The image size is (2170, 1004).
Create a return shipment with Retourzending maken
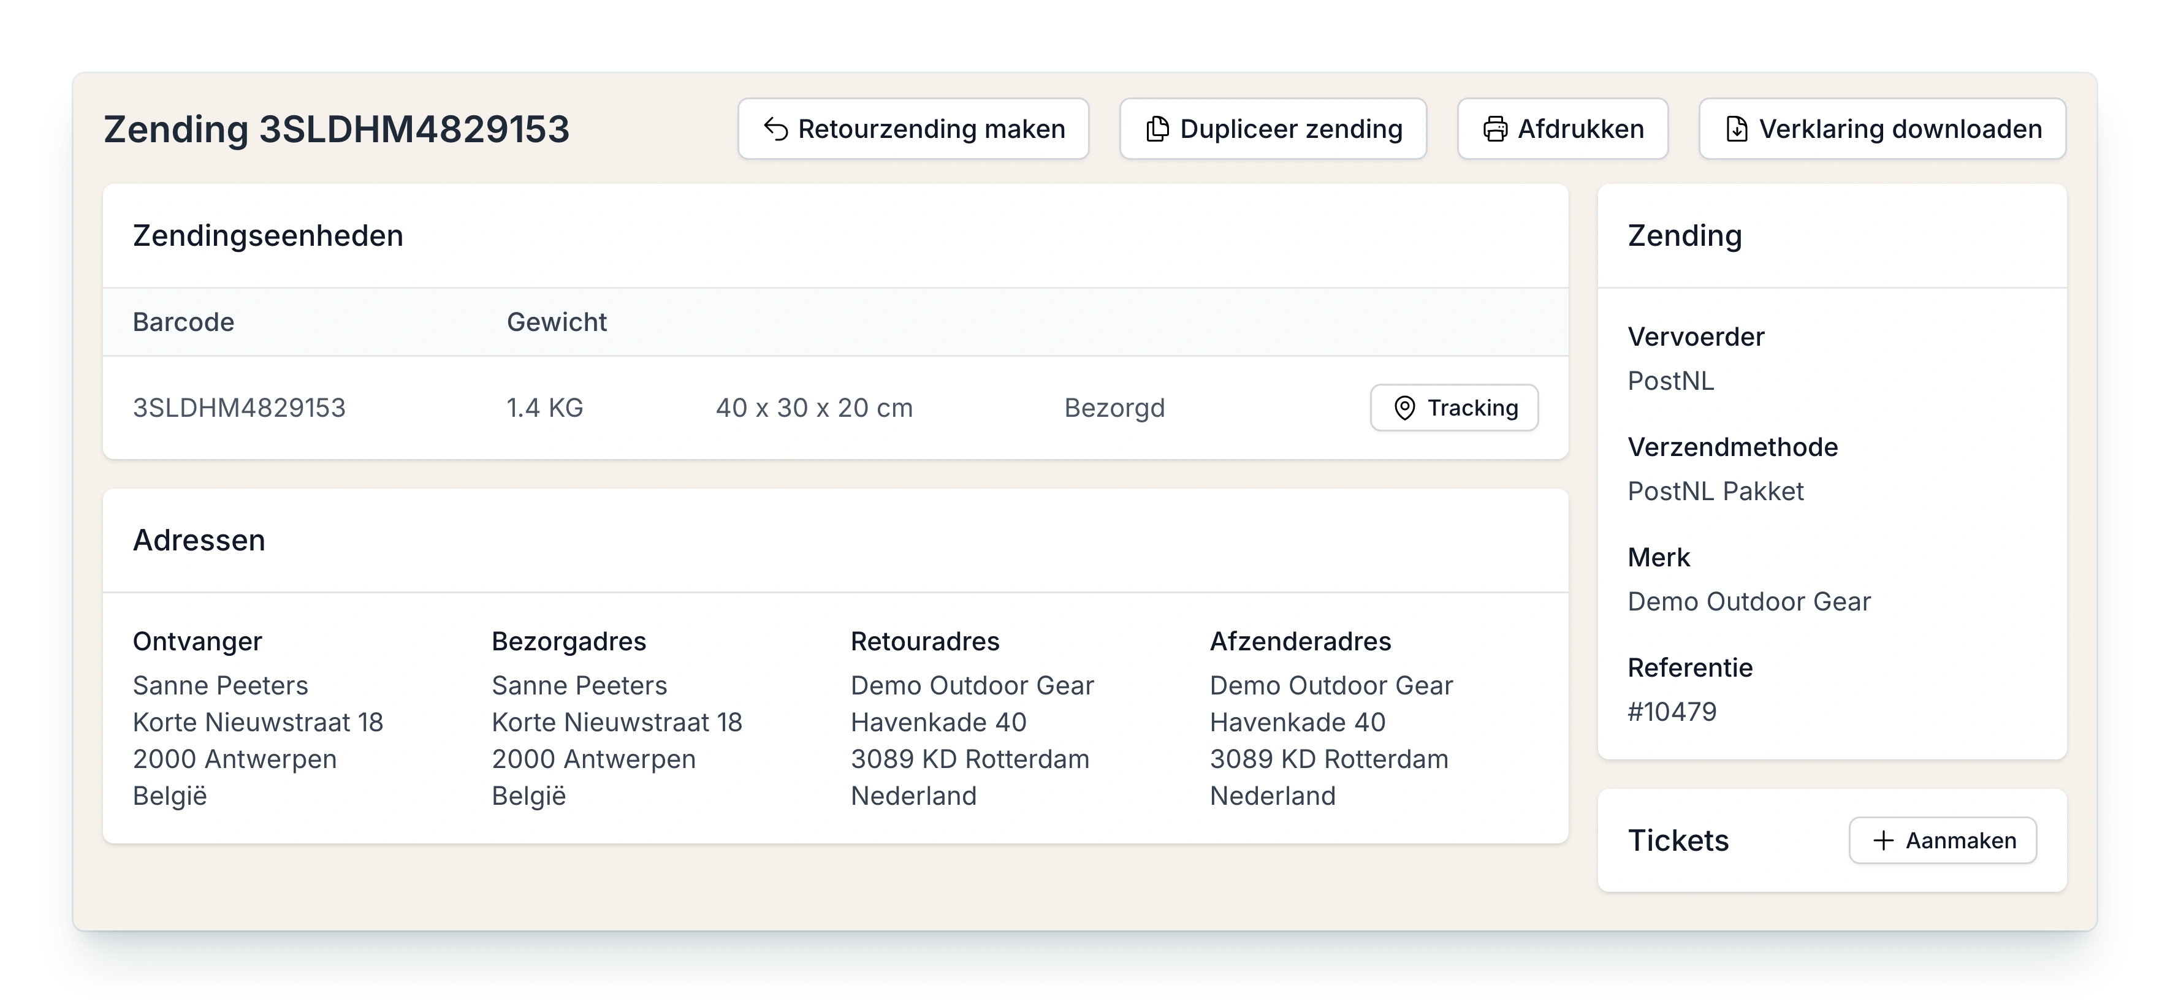(914, 129)
